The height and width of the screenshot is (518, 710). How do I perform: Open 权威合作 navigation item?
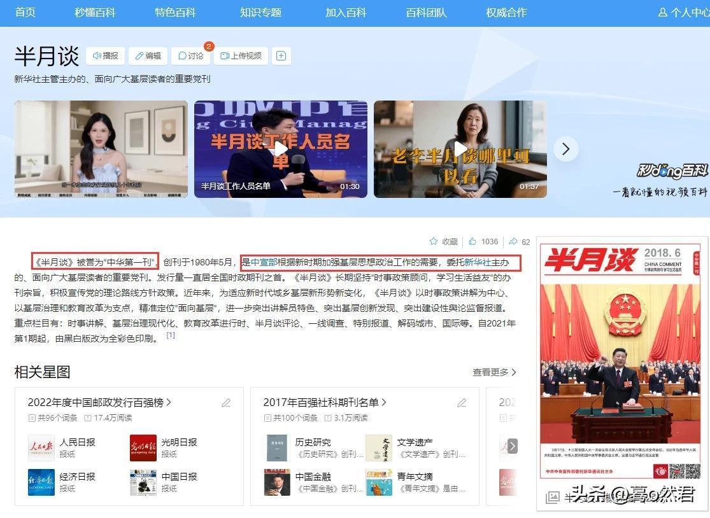pos(506,12)
